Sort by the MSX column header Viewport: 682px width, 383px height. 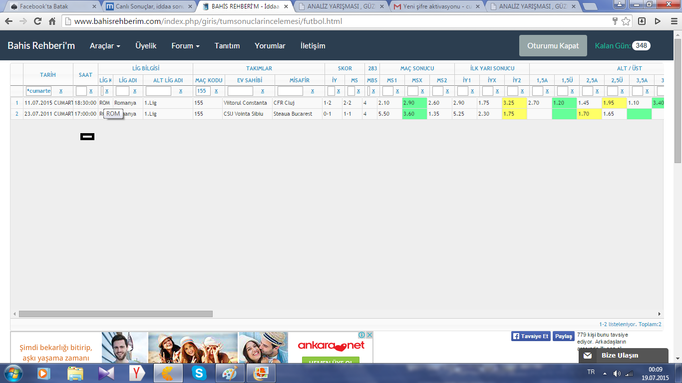pos(417,80)
